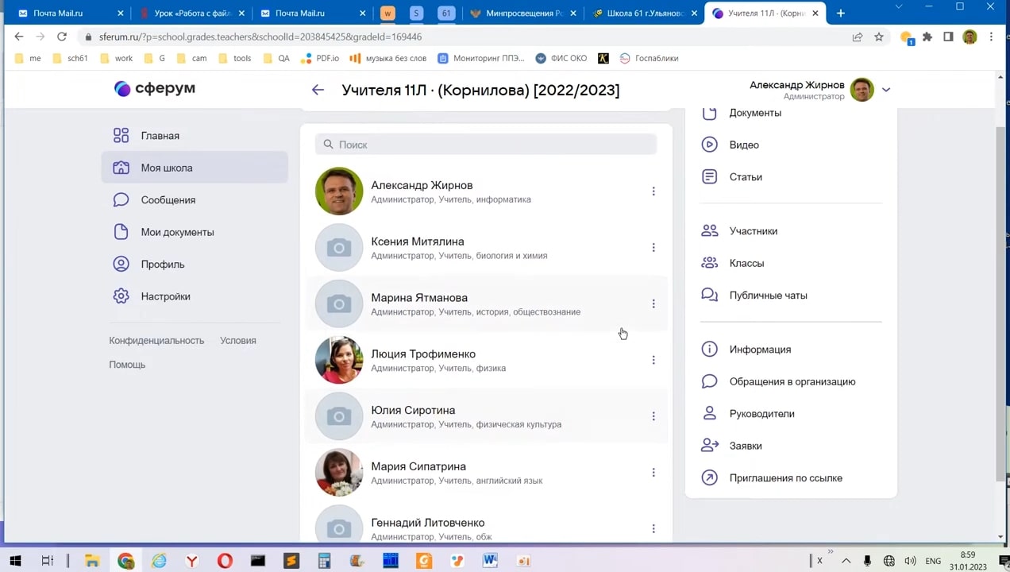Go back using the arrow beside the page title
The image size is (1010, 572).
click(318, 90)
